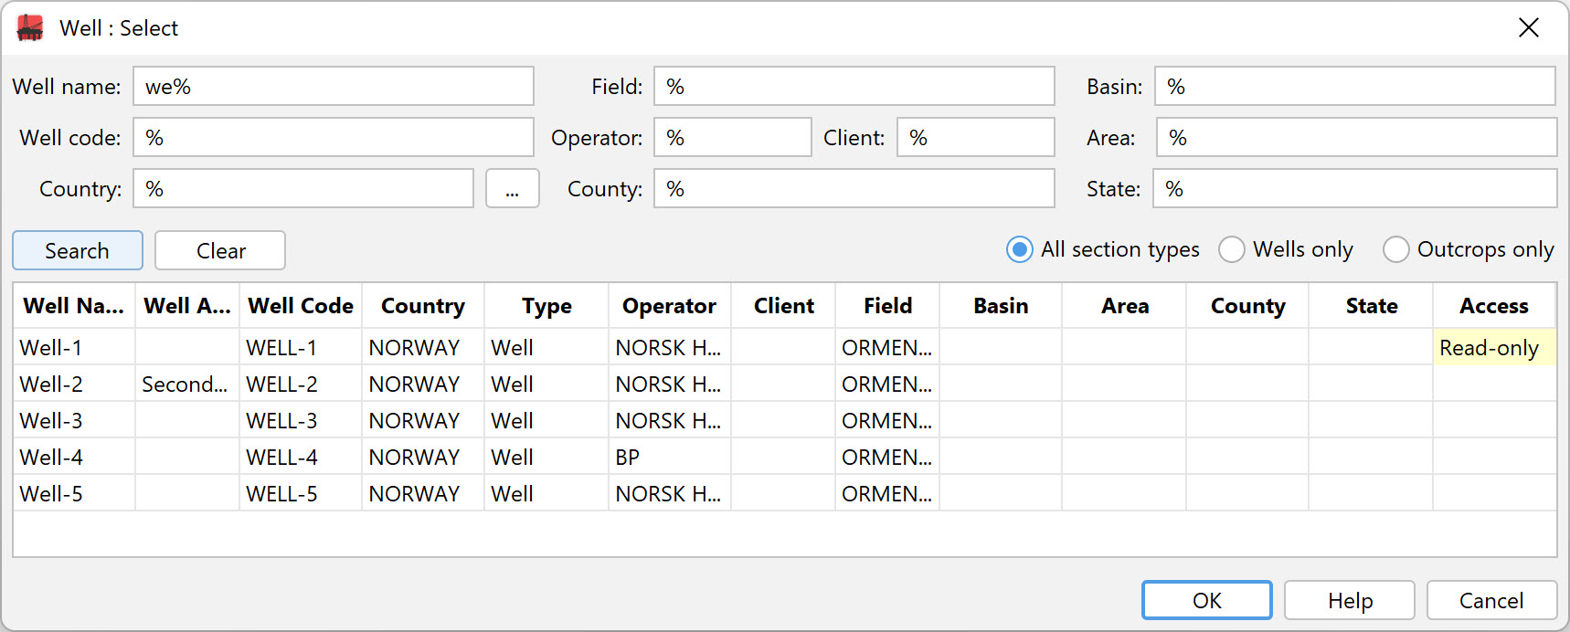Run the Search button

(78, 250)
